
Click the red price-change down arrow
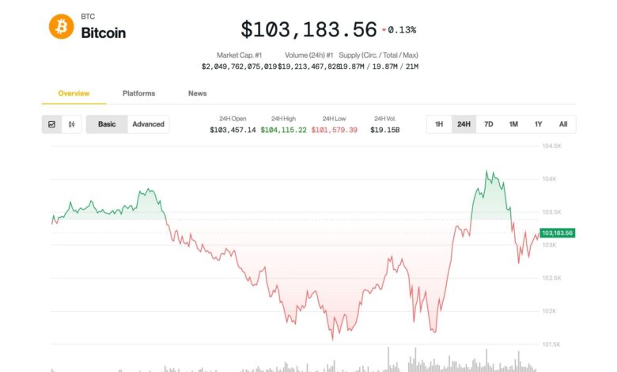pos(384,30)
